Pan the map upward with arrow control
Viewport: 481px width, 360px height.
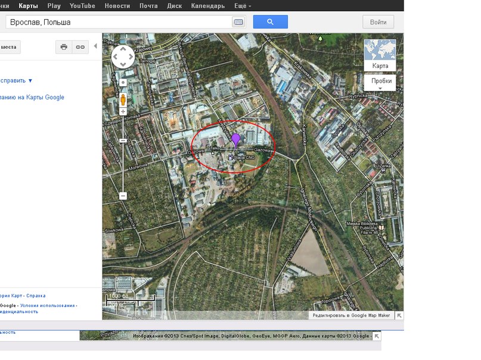point(123,49)
